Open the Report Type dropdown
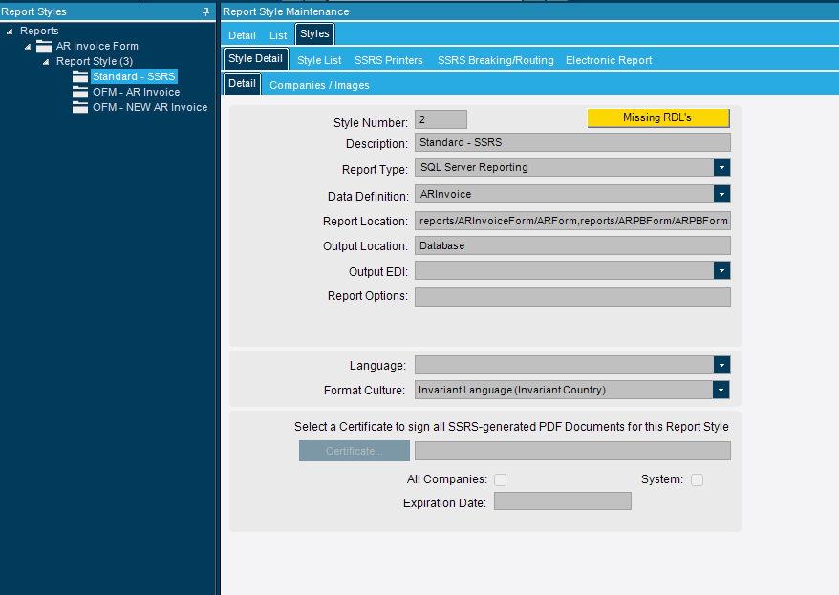Viewport: 839px width, 595px height. point(721,167)
